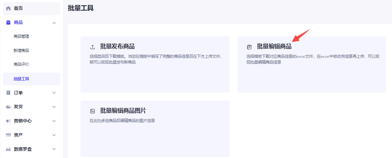Open 商品管理 in the sidebar
Screen dimensions: 392x158
(x=21, y=36)
